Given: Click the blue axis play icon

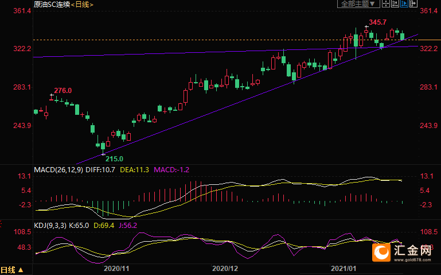Looking at the screenshot, I should [404, 3].
